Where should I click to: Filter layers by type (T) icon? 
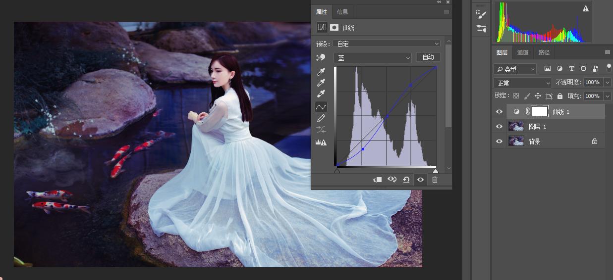coord(571,69)
